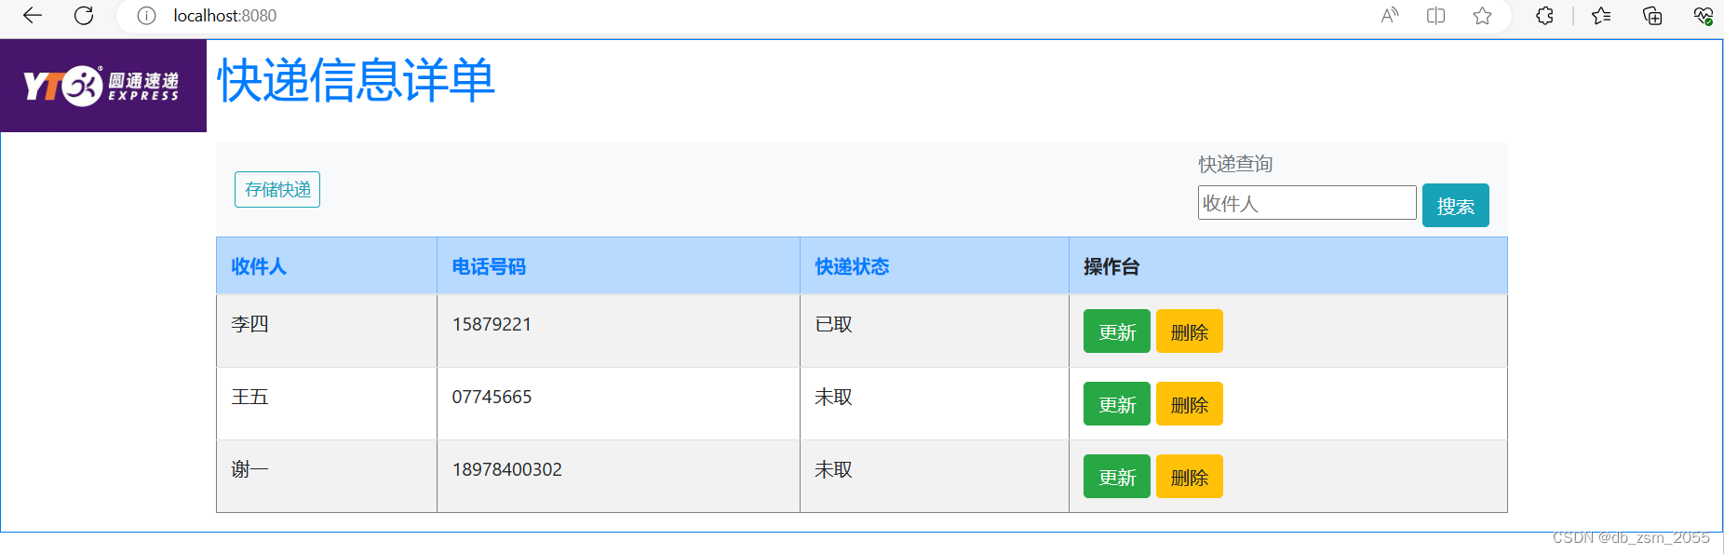Reload the page with the refresh icon
Screen dimensions: 1724x554
pyautogui.click(x=84, y=16)
